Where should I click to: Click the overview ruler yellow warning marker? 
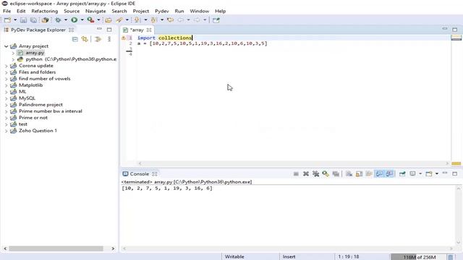tap(456, 164)
